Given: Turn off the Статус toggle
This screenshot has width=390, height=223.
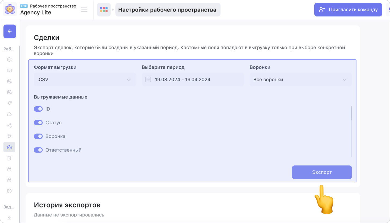Looking at the screenshot, I should 38,123.
